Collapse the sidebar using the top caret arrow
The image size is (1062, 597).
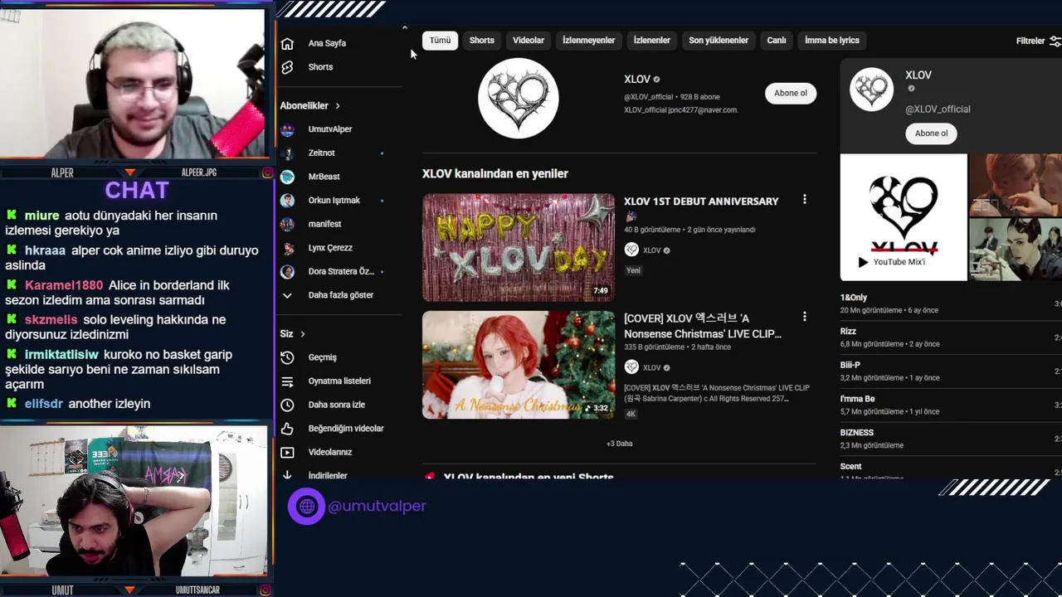[404, 28]
